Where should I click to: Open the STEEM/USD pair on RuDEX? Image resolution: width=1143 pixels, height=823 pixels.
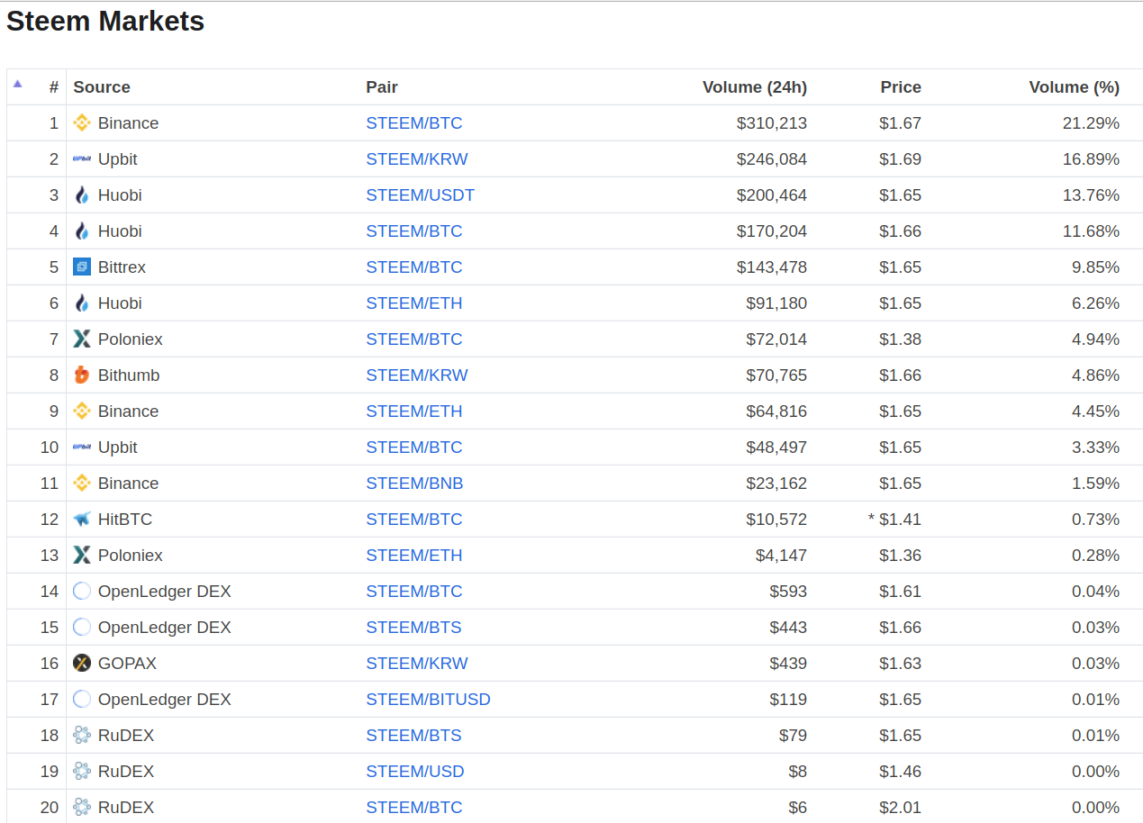pyautogui.click(x=415, y=772)
